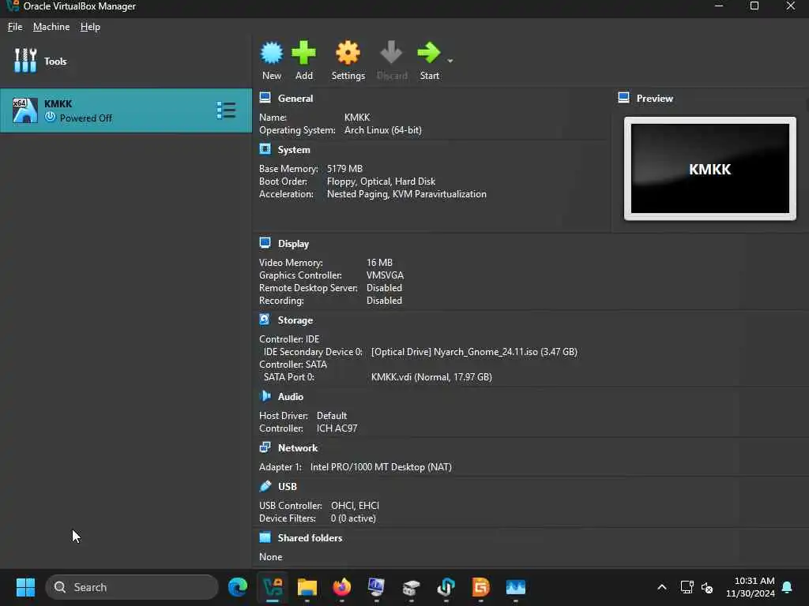Click the Audio section speaker icon
This screenshot has width=809, height=606.
265,396
